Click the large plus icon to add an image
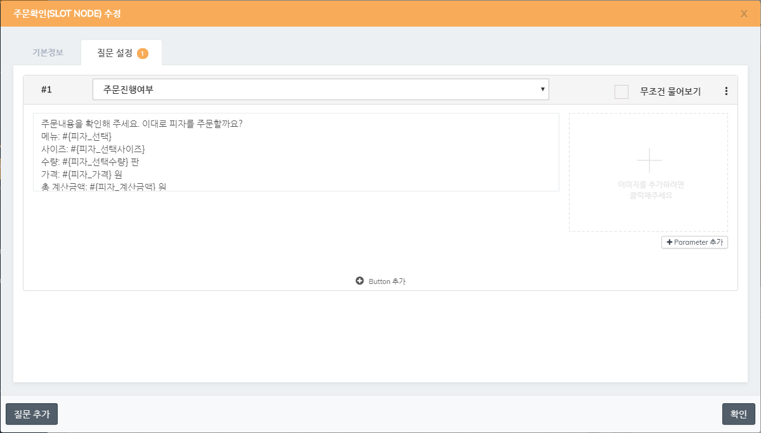Screen dimensions: 761x433 tap(649, 160)
